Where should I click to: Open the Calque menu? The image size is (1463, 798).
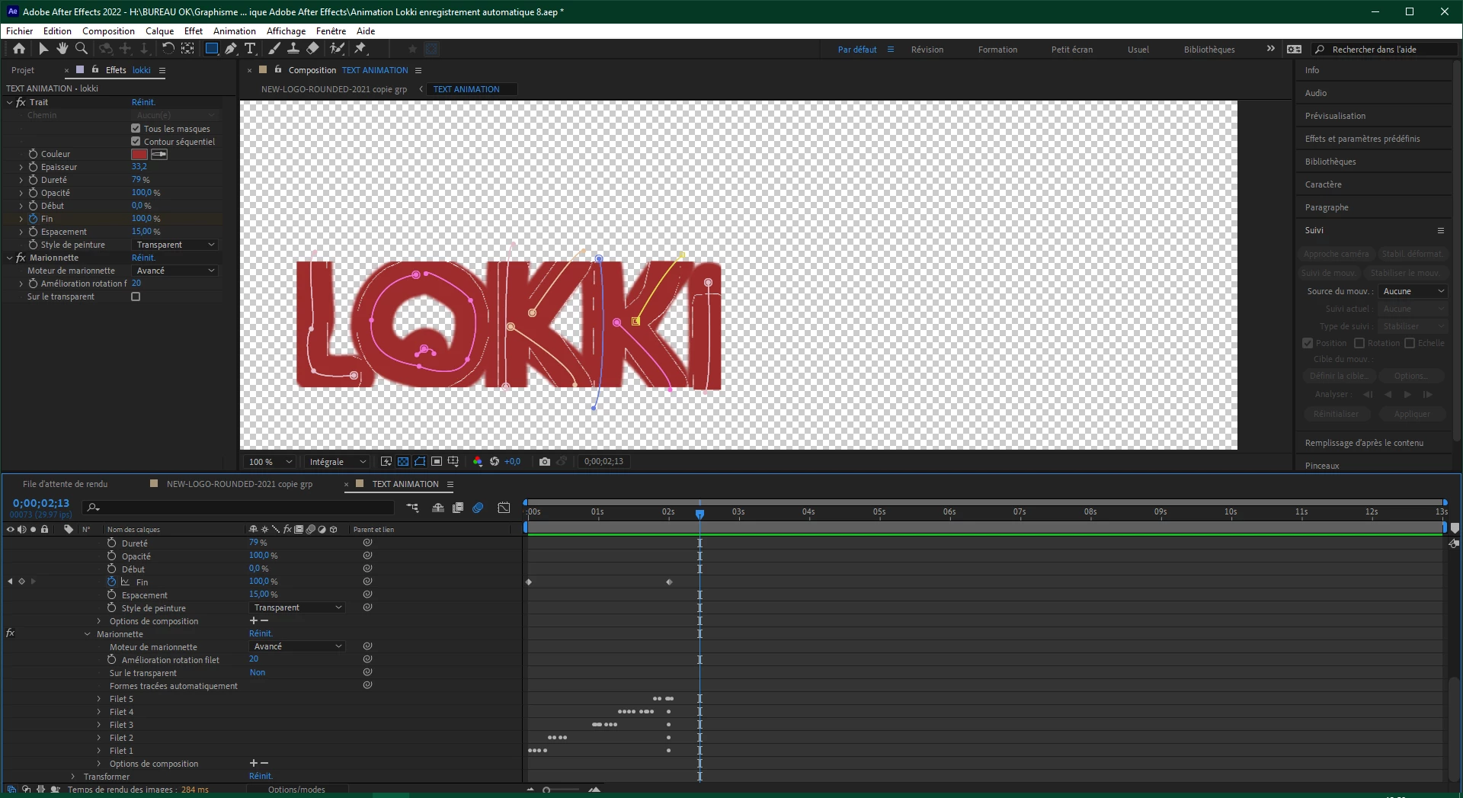[x=160, y=31]
